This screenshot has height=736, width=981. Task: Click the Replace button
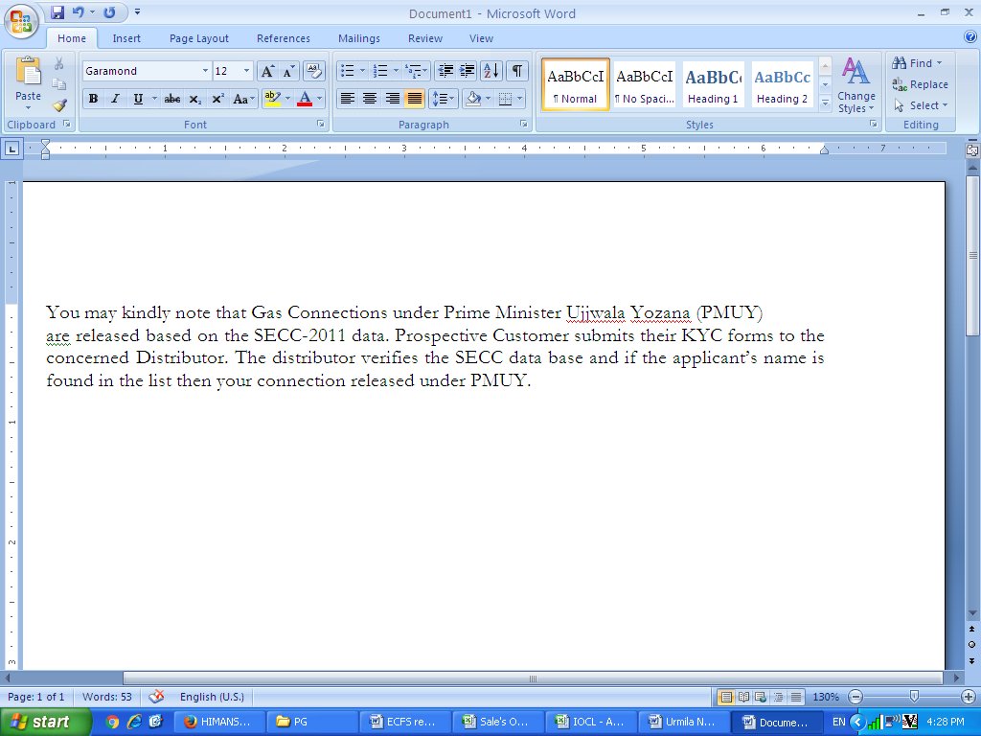pos(921,84)
